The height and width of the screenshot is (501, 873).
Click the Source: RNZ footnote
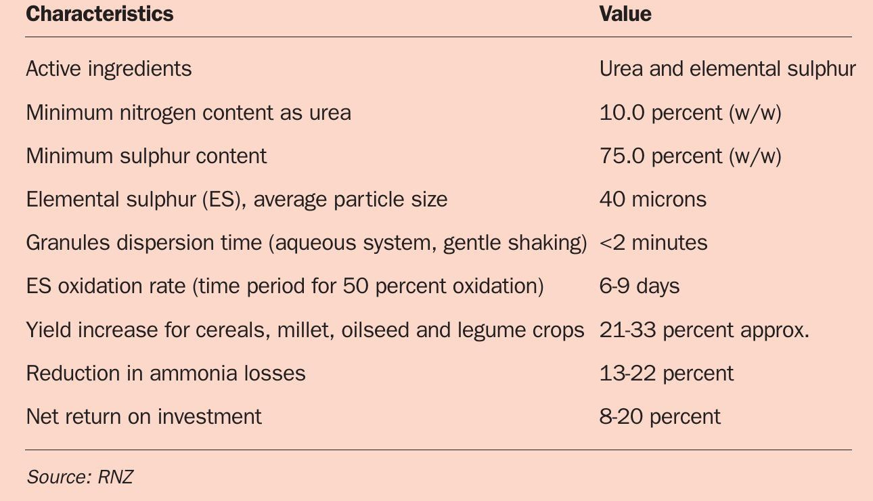tap(80, 477)
